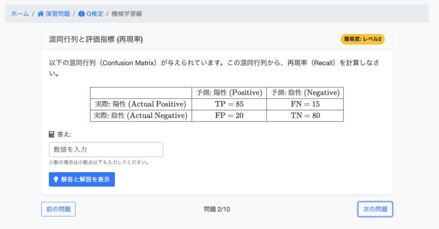Click the calculator icon next to 答え
The width and height of the screenshot is (439, 229).
click(51, 135)
